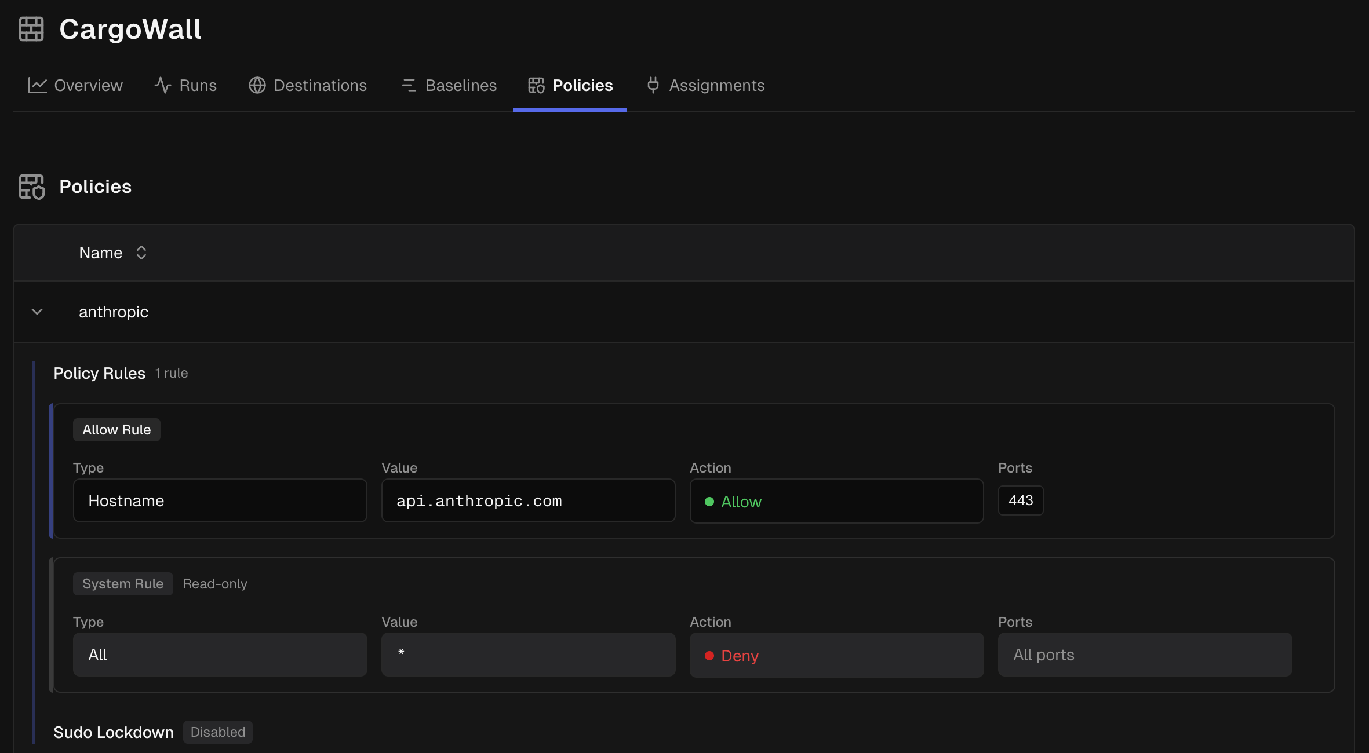Click the Policies shield-wall tab icon
The image size is (1369, 753).
[x=536, y=86]
